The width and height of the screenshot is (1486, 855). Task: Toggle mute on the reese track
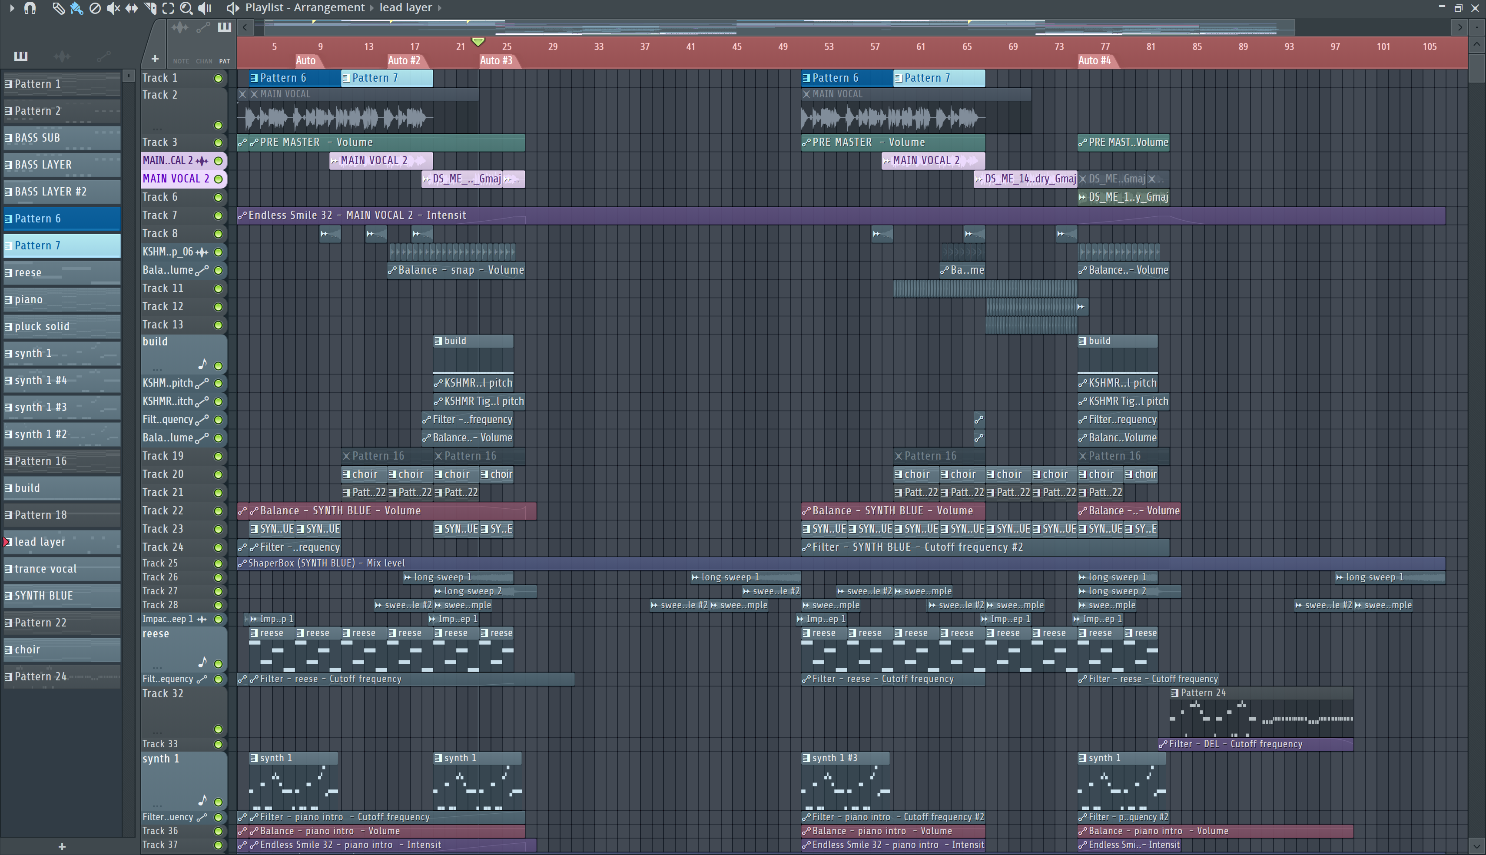(218, 663)
